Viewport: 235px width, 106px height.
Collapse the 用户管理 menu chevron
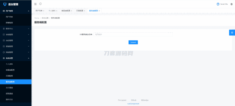coord(28,11)
